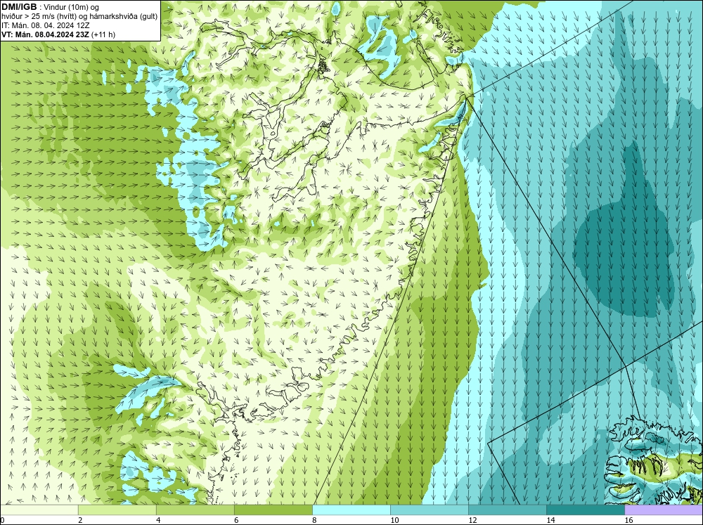Click the 'DMI/IGB : Vindur (10m) og' title line

pyautogui.click(x=51, y=7)
